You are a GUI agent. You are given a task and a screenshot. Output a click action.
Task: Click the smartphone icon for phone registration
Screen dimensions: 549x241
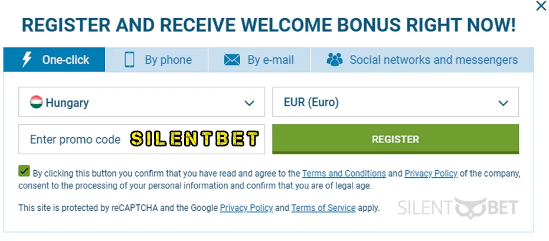(129, 60)
